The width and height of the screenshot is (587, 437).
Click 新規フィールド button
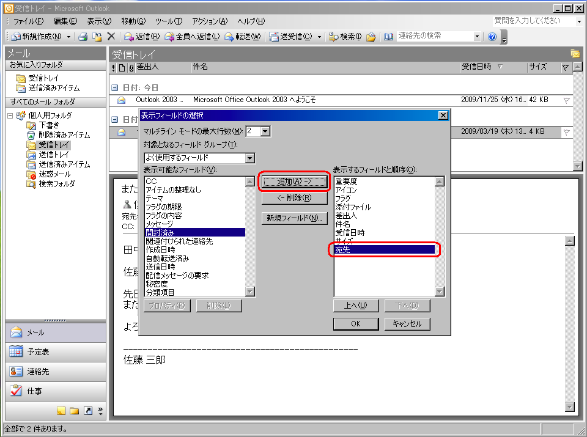coord(294,218)
